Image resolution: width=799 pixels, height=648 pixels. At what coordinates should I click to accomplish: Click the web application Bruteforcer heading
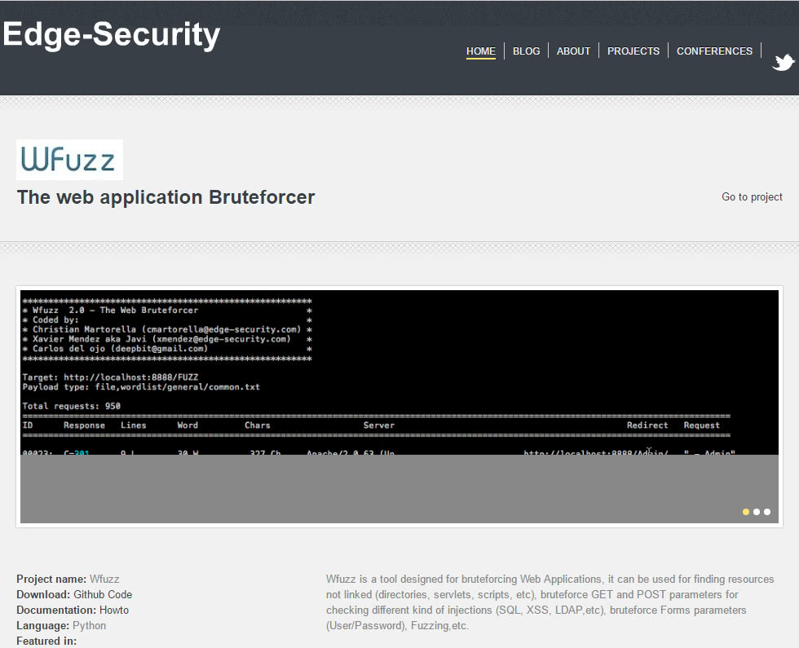[x=166, y=197]
